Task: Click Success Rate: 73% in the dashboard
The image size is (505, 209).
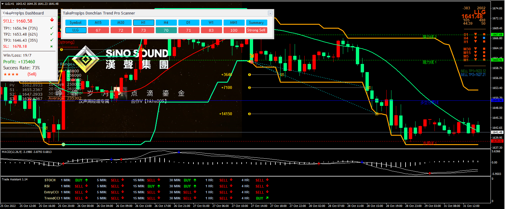Action: [21, 68]
